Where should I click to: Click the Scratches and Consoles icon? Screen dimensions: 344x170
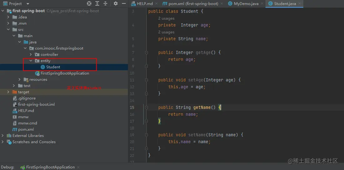(9, 142)
